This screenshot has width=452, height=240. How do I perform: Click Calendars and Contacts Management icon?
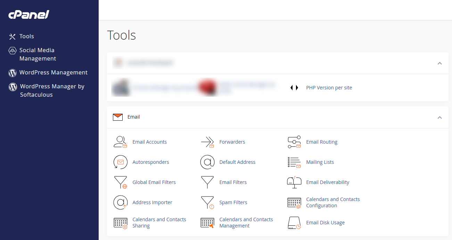click(207, 223)
